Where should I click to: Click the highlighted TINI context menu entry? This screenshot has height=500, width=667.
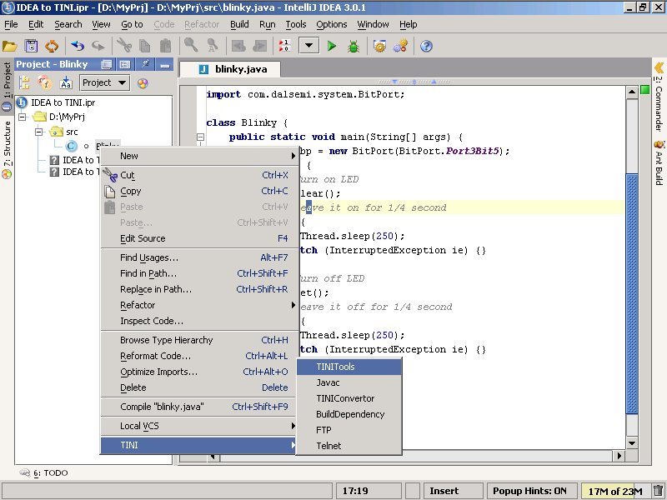198,445
